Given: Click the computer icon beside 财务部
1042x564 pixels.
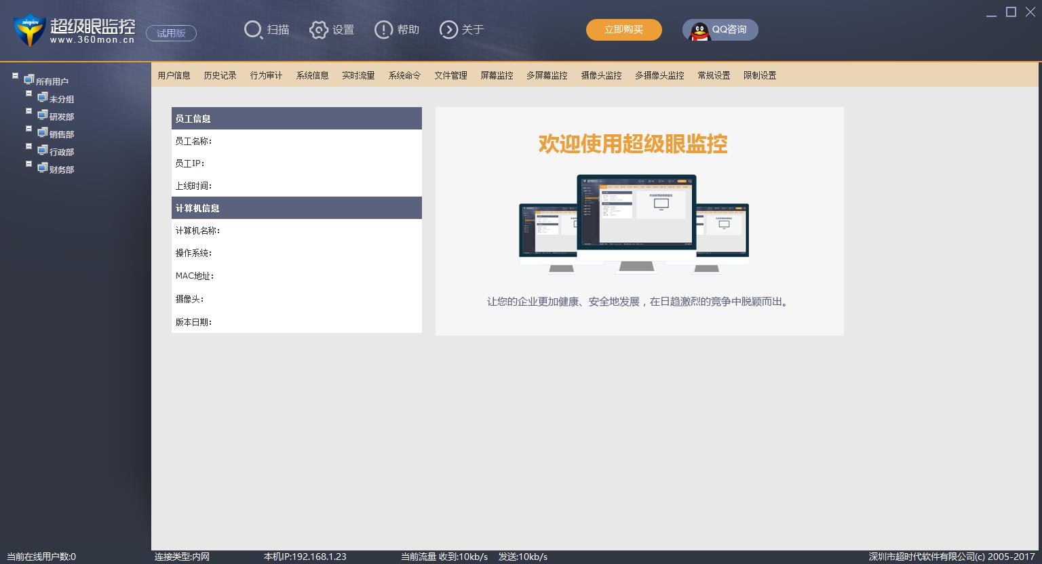Looking at the screenshot, I should pyautogui.click(x=42, y=167).
